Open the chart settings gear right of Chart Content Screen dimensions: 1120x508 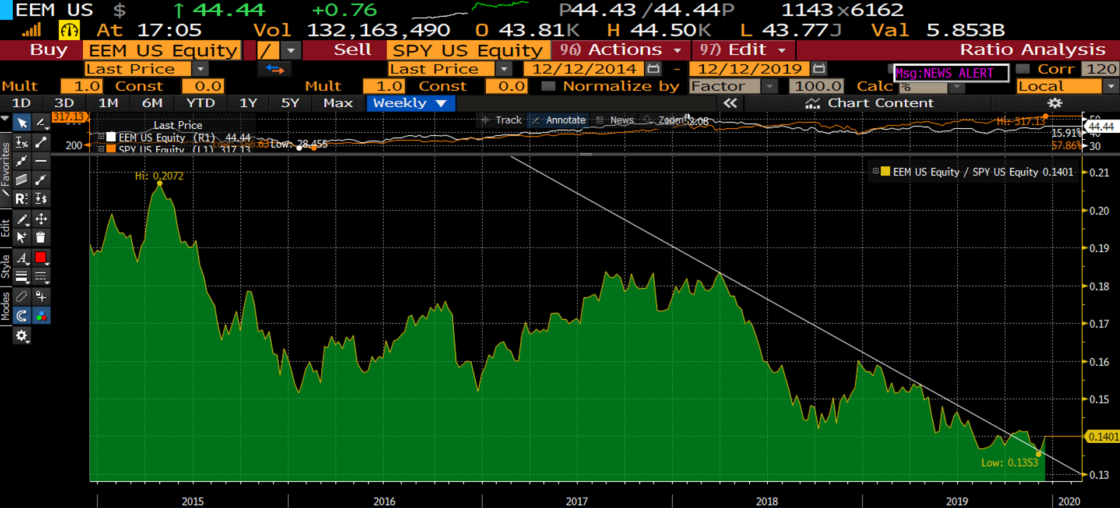point(1055,103)
